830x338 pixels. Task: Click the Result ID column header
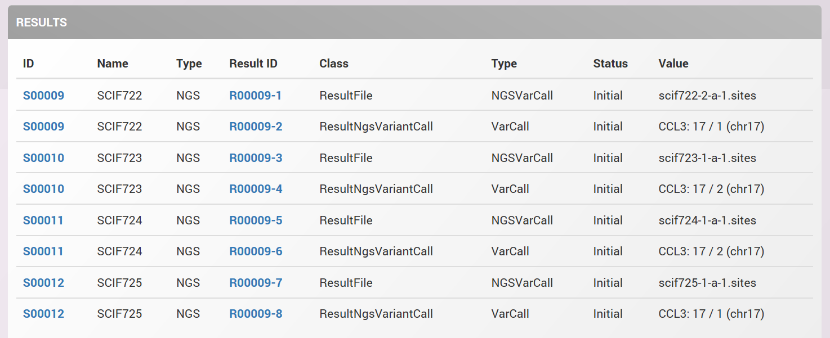click(x=253, y=64)
